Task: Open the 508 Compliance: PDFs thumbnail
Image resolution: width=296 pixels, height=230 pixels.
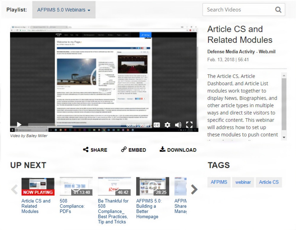Action: [76, 186]
